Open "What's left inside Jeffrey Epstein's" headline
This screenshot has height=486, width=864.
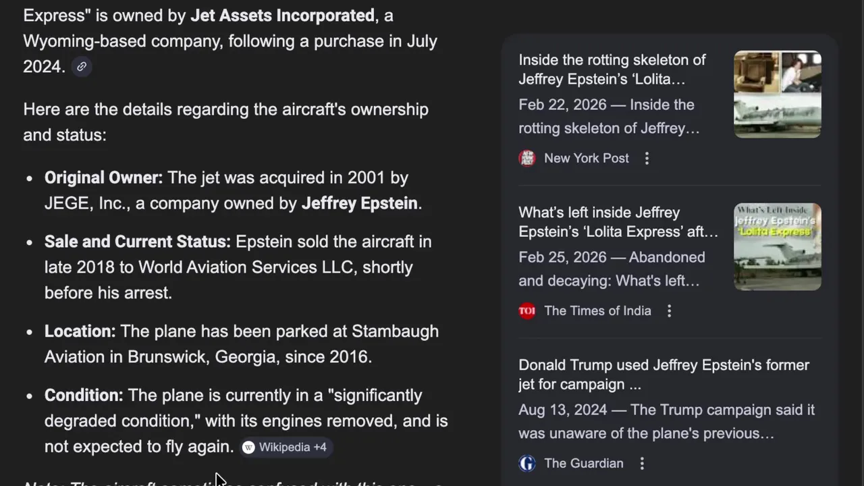618,222
